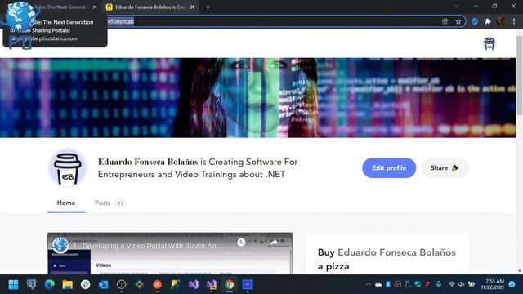Click the Share button
The height and width of the screenshot is (294, 523).
(445, 168)
